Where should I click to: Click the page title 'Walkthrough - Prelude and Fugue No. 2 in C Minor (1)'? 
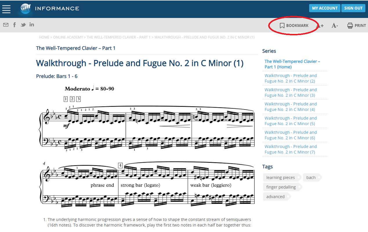pyautogui.click(x=140, y=63)
